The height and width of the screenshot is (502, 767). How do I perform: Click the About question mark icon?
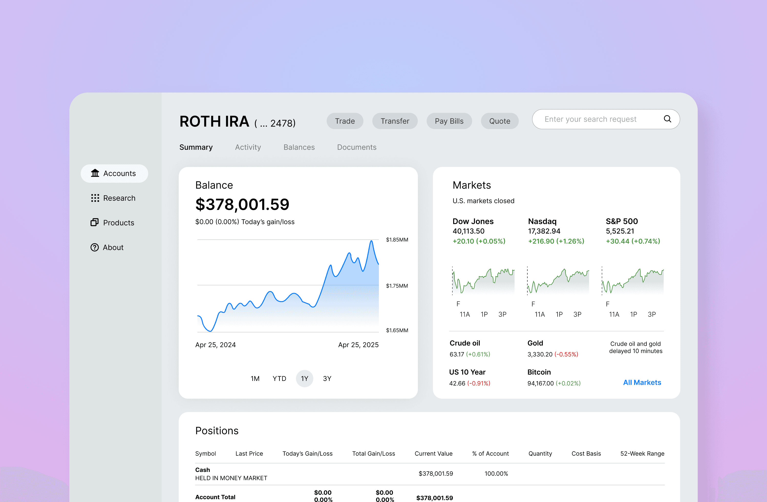point(94,247)
